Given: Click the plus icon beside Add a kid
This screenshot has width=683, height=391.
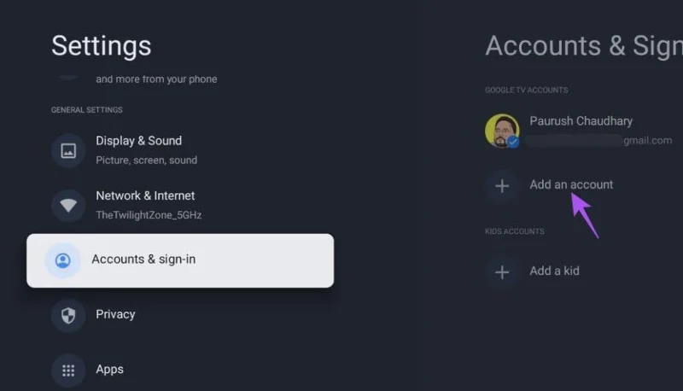Looking at the screenshot, I should pyautogui.click(x=502, y=272).
